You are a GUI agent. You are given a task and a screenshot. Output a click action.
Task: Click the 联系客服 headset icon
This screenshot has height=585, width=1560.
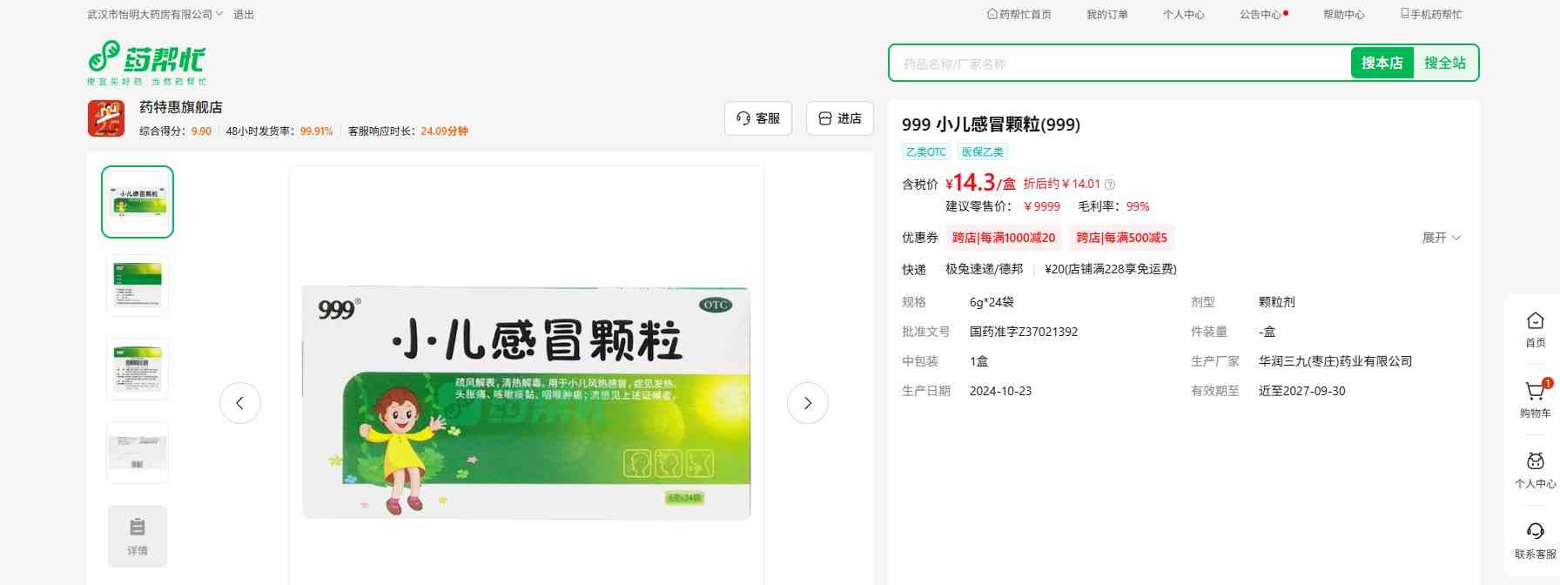(x=1535, y=532)
